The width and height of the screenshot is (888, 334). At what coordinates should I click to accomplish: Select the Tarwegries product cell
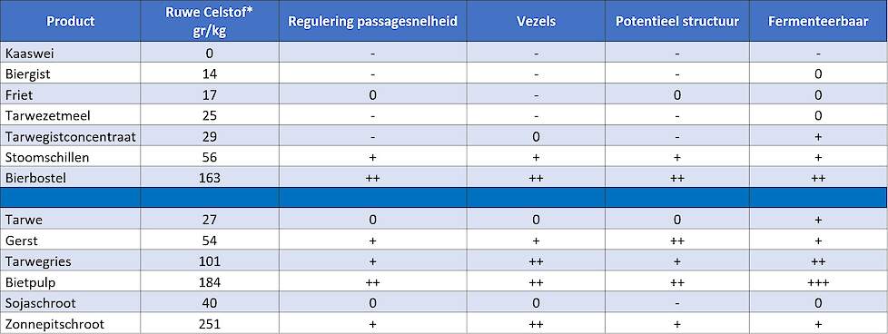click(70, 260)
